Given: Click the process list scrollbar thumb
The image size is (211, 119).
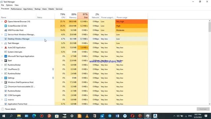Looking at the screenshot, I should 210,27.
